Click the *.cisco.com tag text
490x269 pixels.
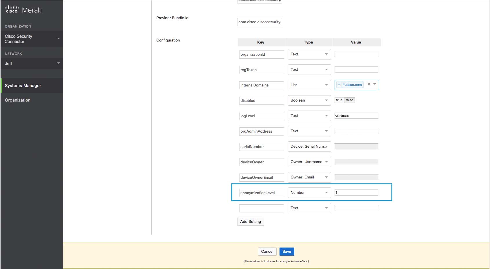(x=352, y=85)
